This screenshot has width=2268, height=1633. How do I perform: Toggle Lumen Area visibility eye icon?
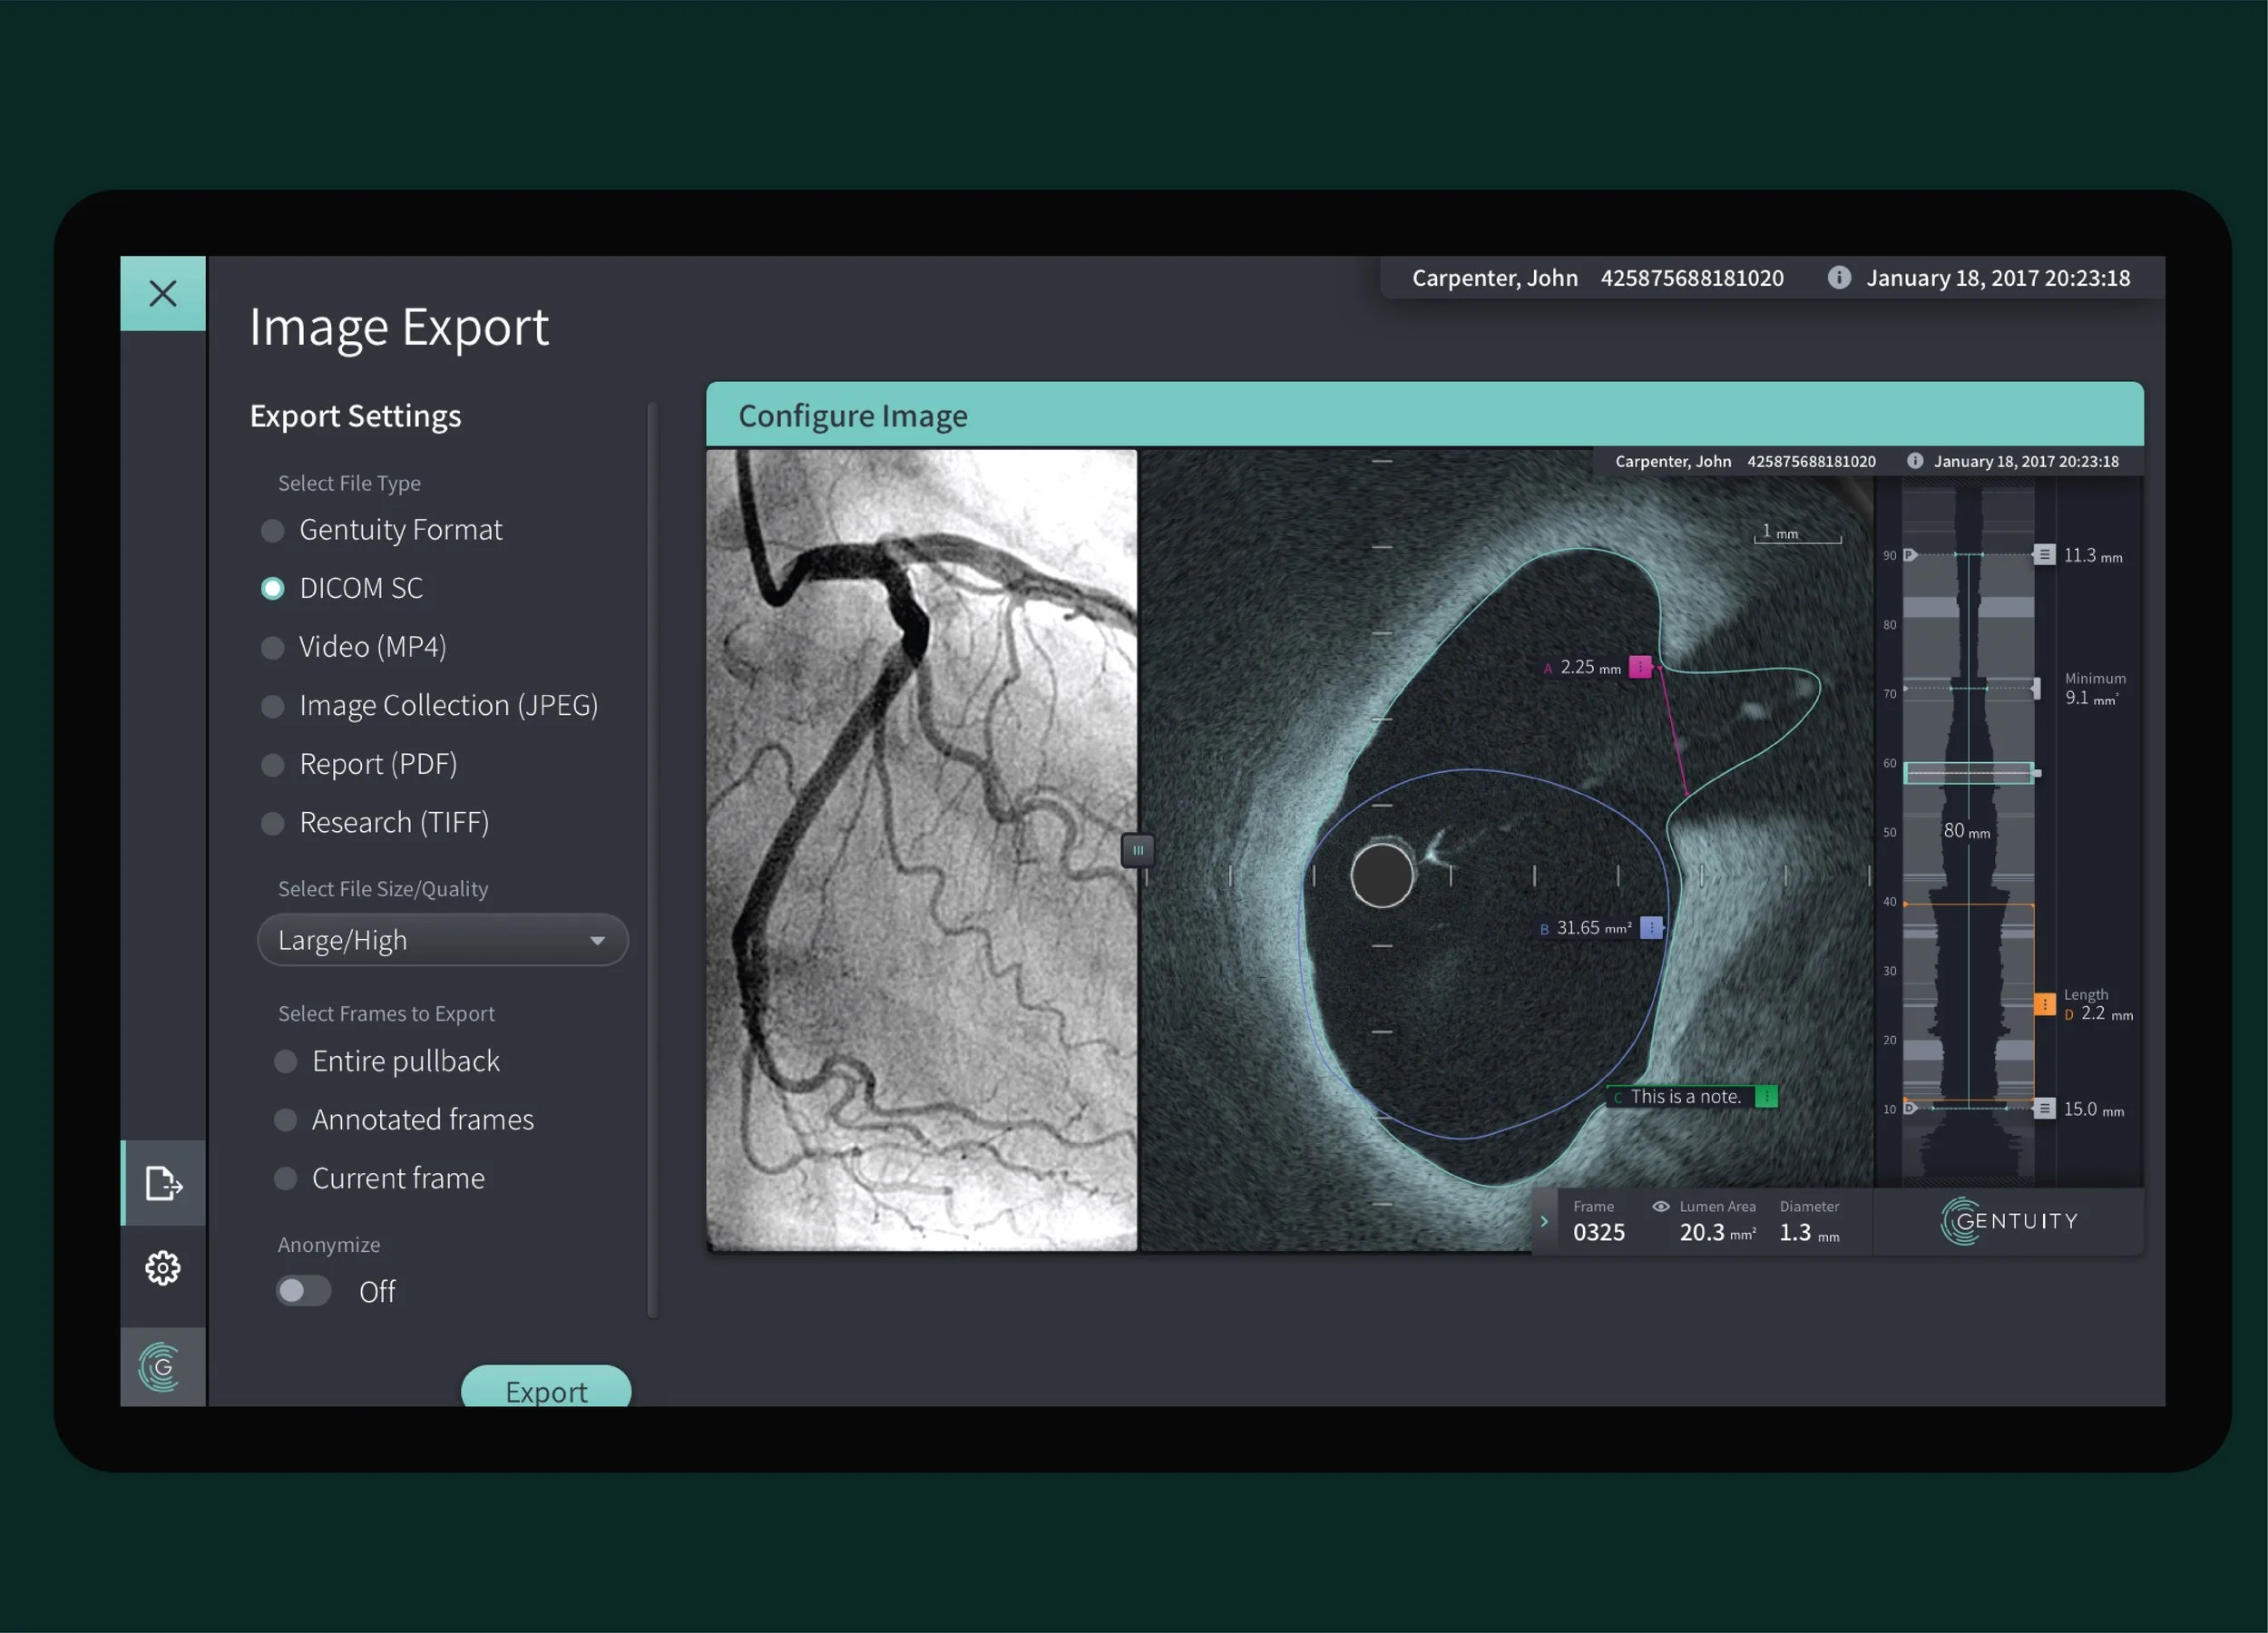click(1660, 1206)
